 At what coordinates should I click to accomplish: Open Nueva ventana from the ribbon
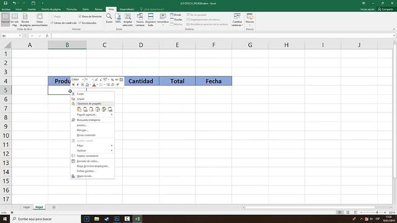point(140,20)
